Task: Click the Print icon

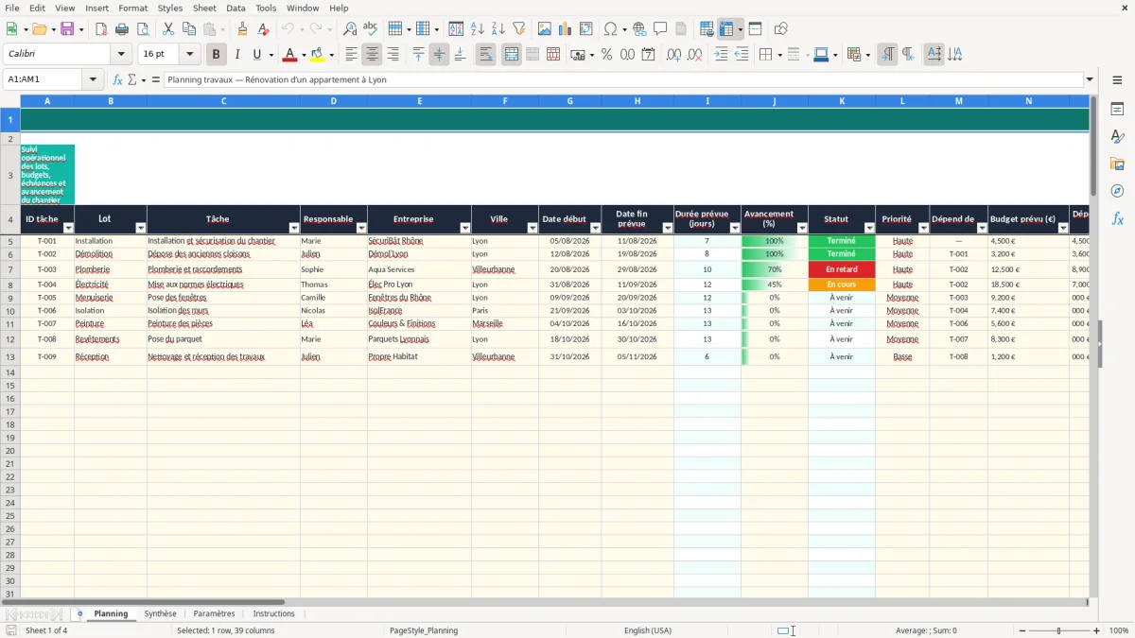Action: (x=122, y=29)
